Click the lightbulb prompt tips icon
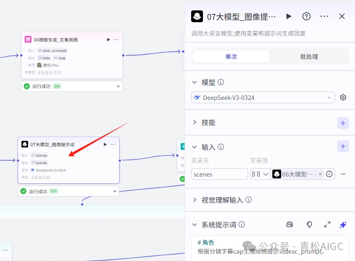The width and height of the screenshot is (355, 261). (x=309, y=224)
